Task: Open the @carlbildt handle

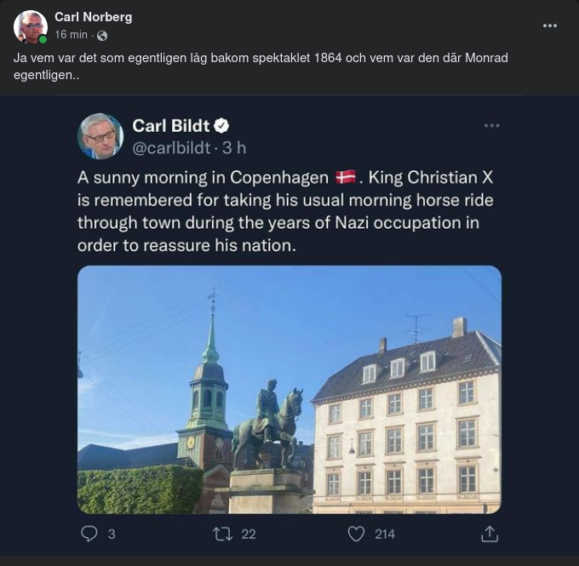Action: [x=171, y=147]
